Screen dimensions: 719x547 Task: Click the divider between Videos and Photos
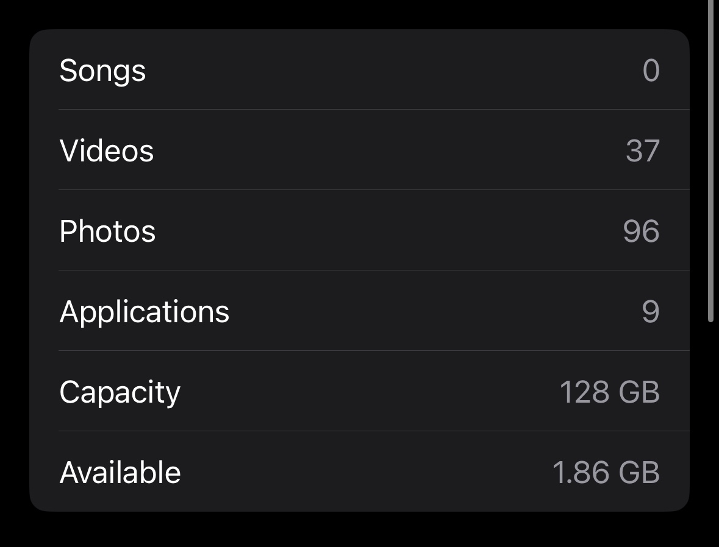(373, 189)
